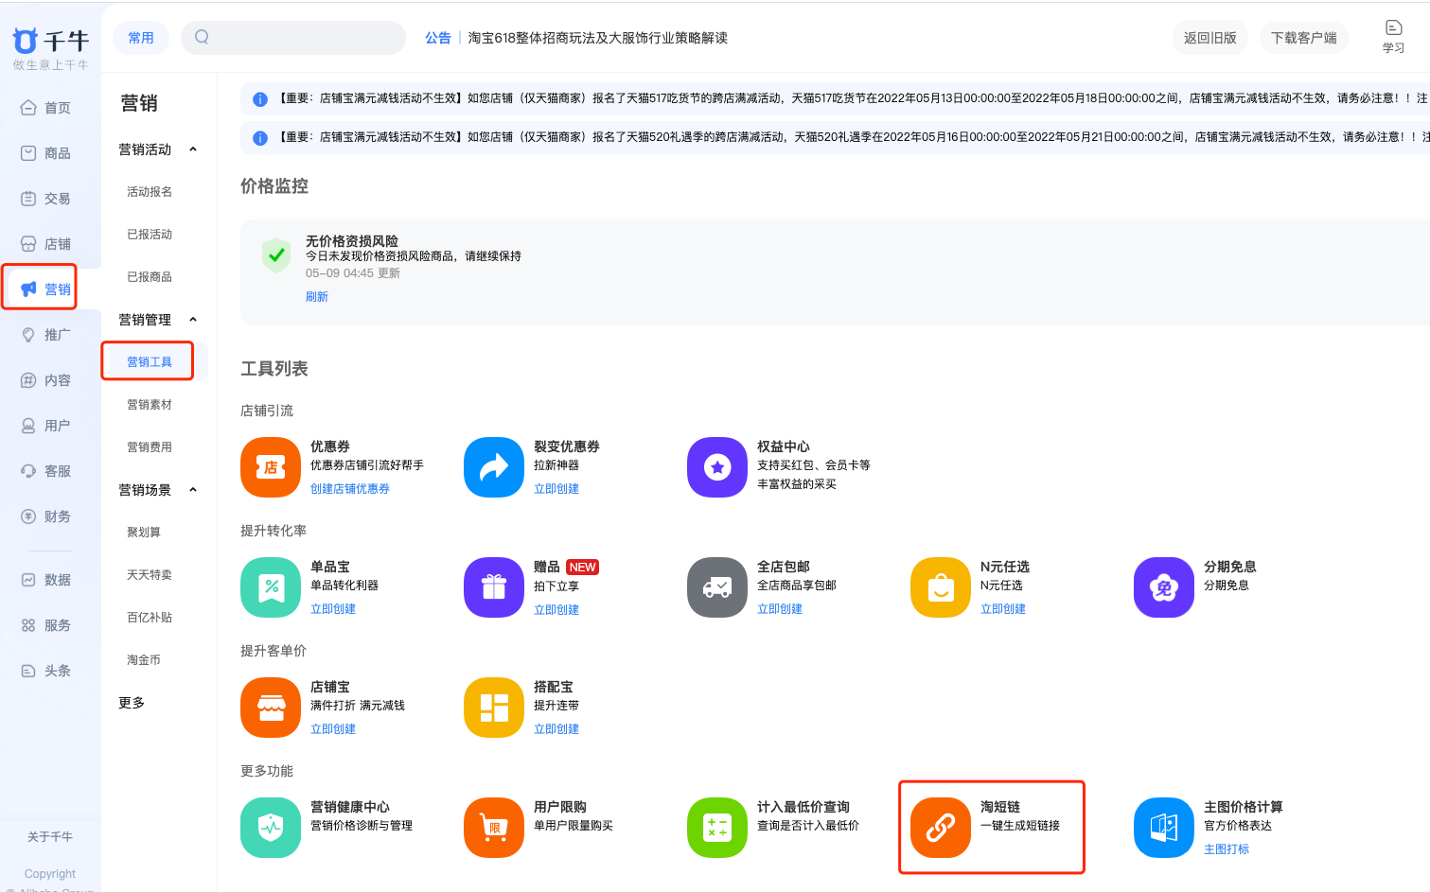Viewport: 1430px width, 892px height.
Task: Select 天天特卖 submenu item
Action: click(x=150, y=575)
